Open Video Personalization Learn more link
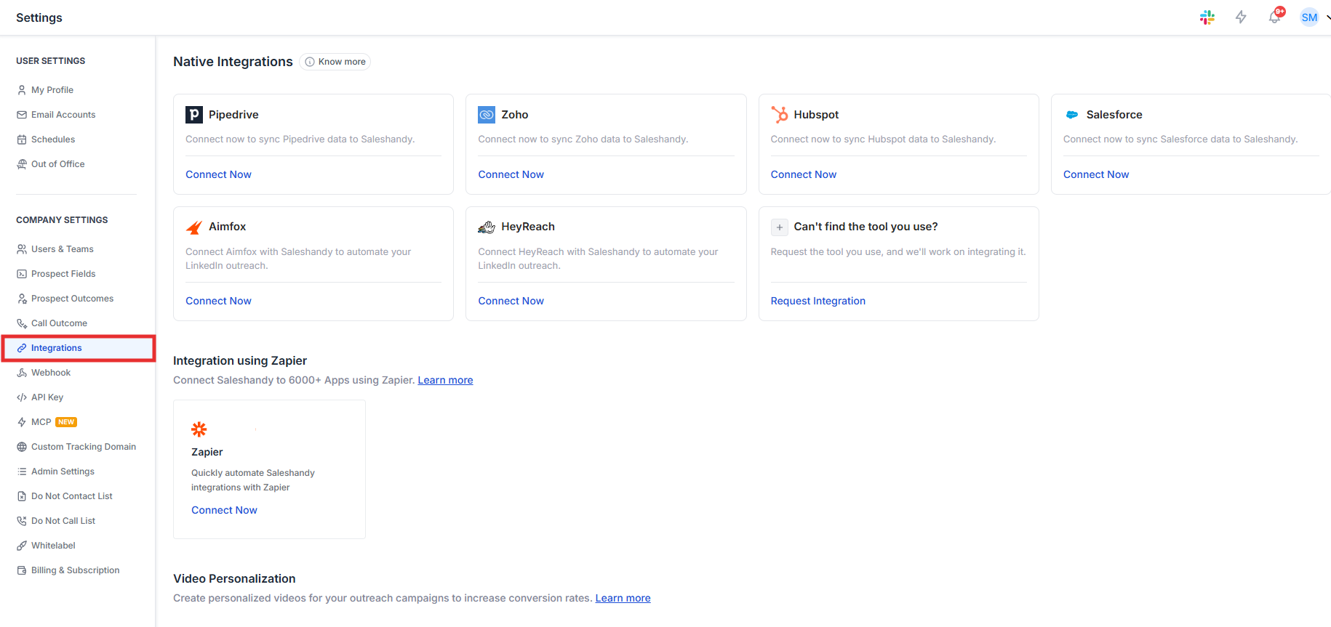 [623, 598]
